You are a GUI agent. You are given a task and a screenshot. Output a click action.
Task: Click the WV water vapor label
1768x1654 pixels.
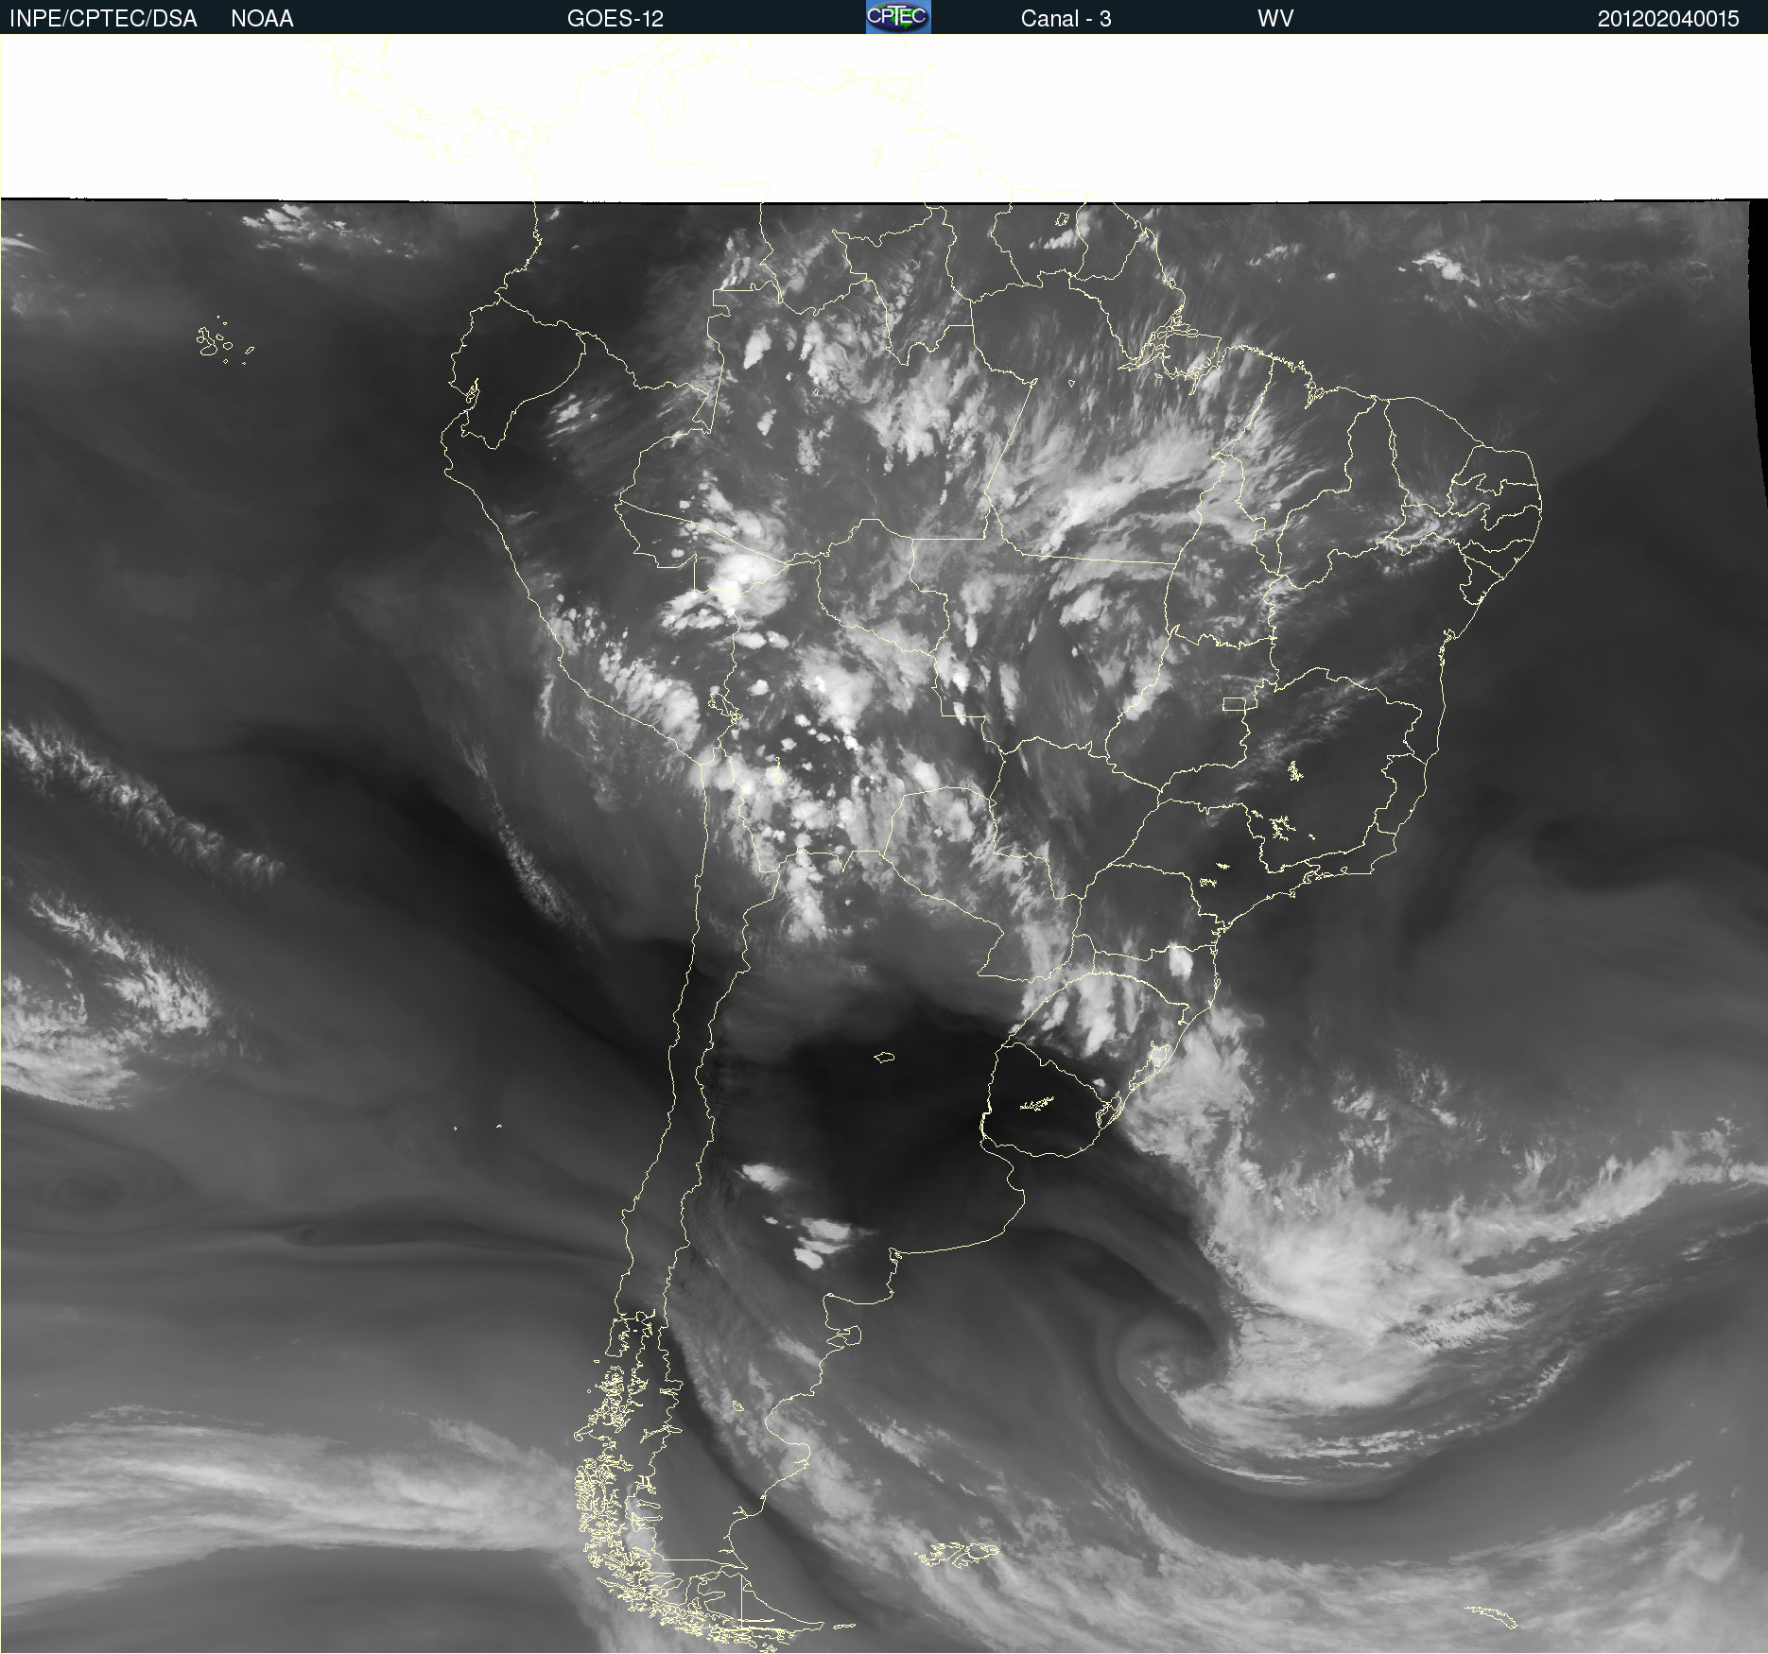[1275, 19]
